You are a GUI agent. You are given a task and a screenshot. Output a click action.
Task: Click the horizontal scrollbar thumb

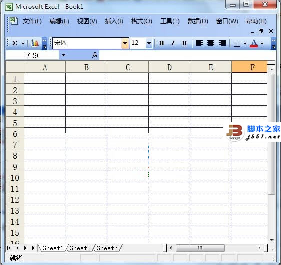(200, 248)
